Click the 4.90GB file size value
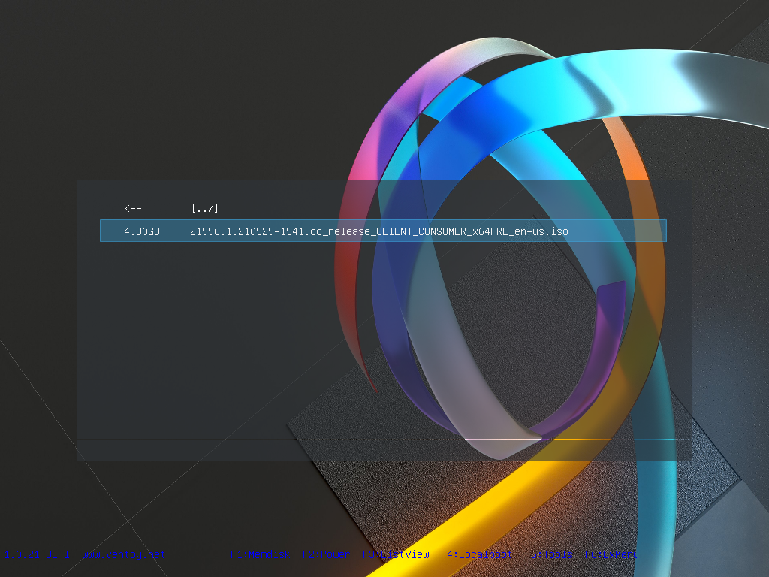The width and height of the screenshot is (769, 577). (142, 231)
